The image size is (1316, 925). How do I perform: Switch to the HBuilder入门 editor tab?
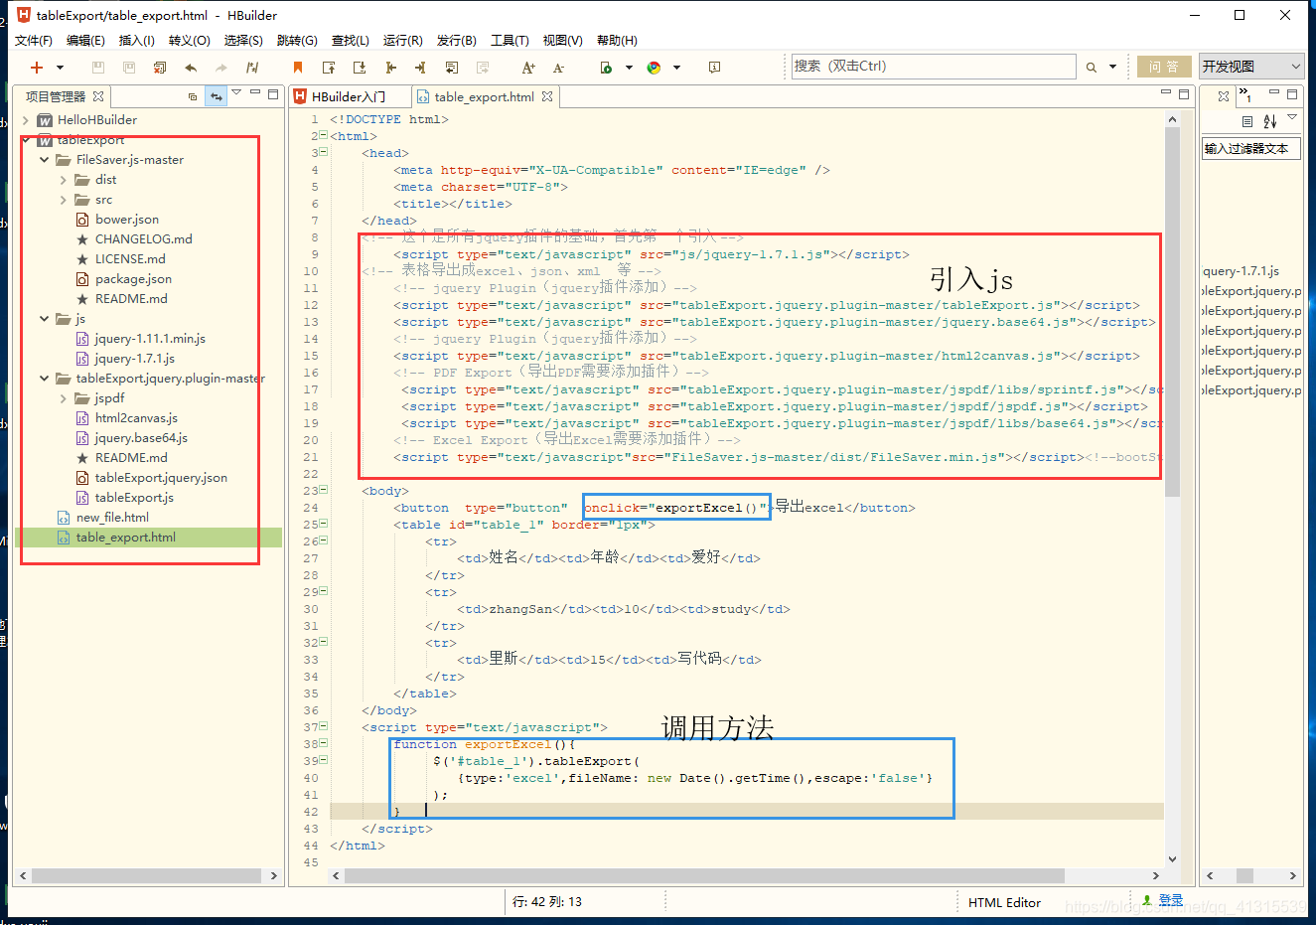[x=349, y=96]
